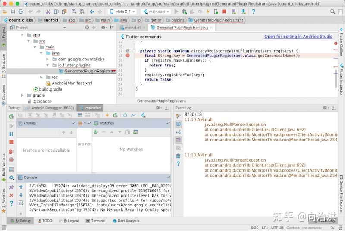Toggle soft-wrap icon in Event Log

click(x=178, y=132)
